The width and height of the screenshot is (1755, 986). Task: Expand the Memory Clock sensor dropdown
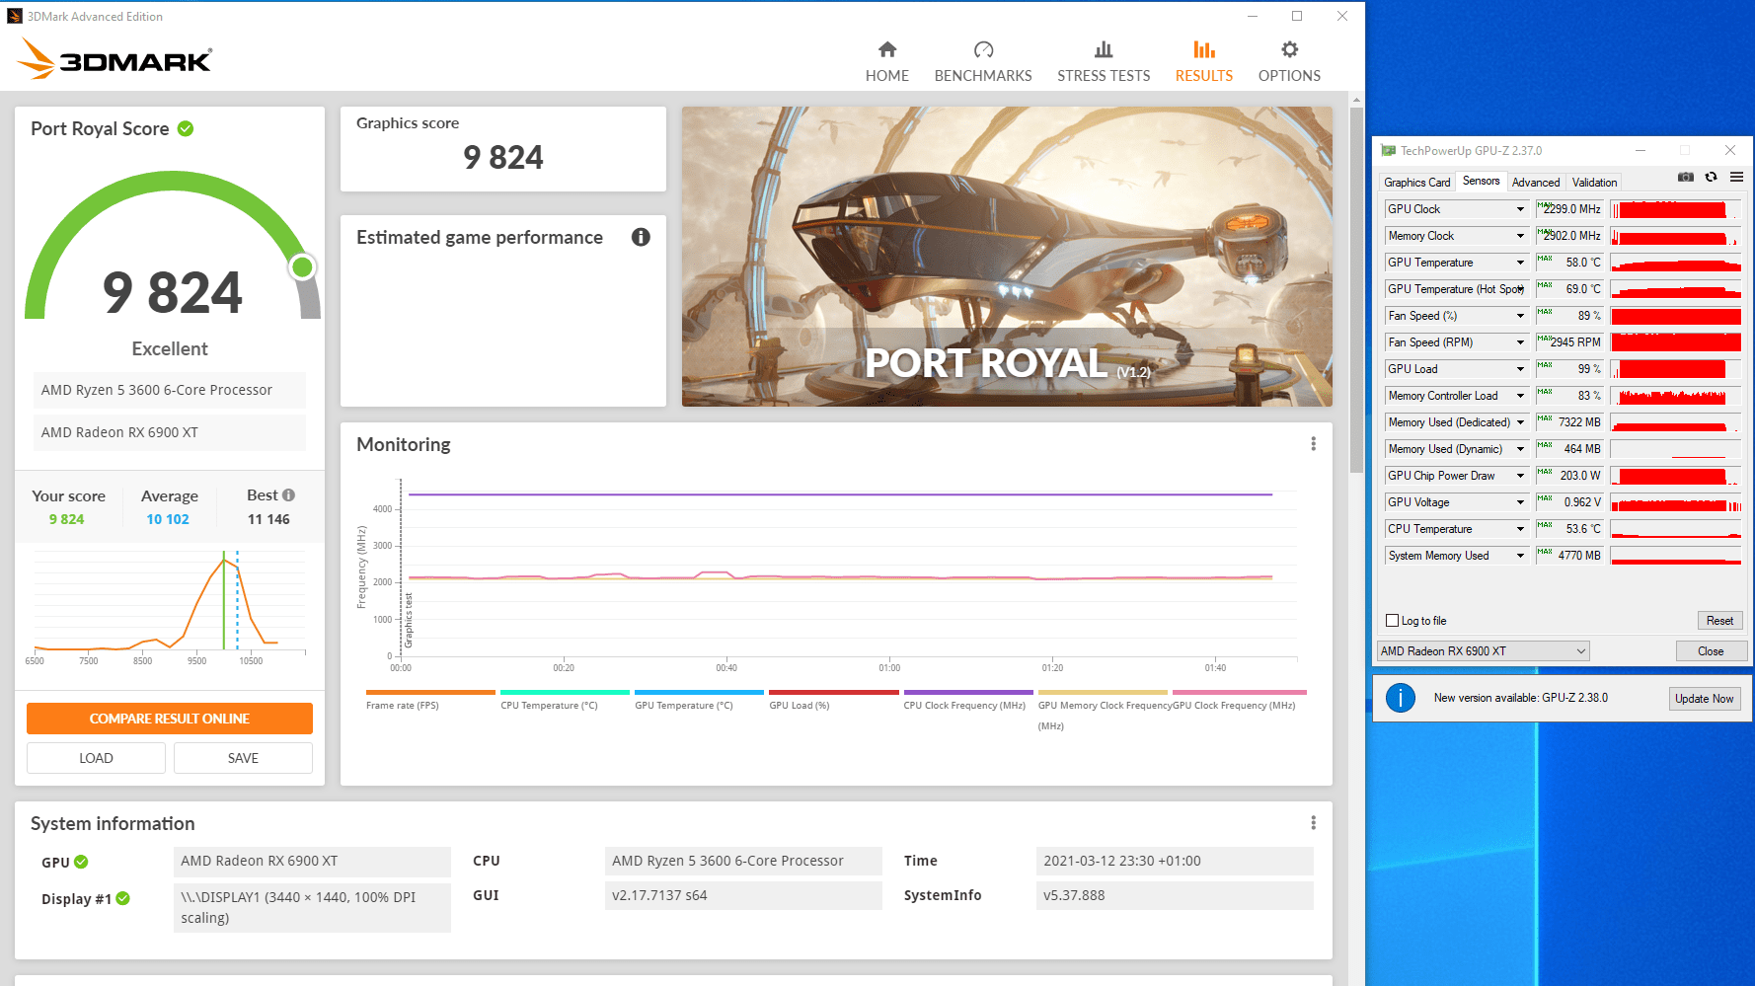(1520, 236)
